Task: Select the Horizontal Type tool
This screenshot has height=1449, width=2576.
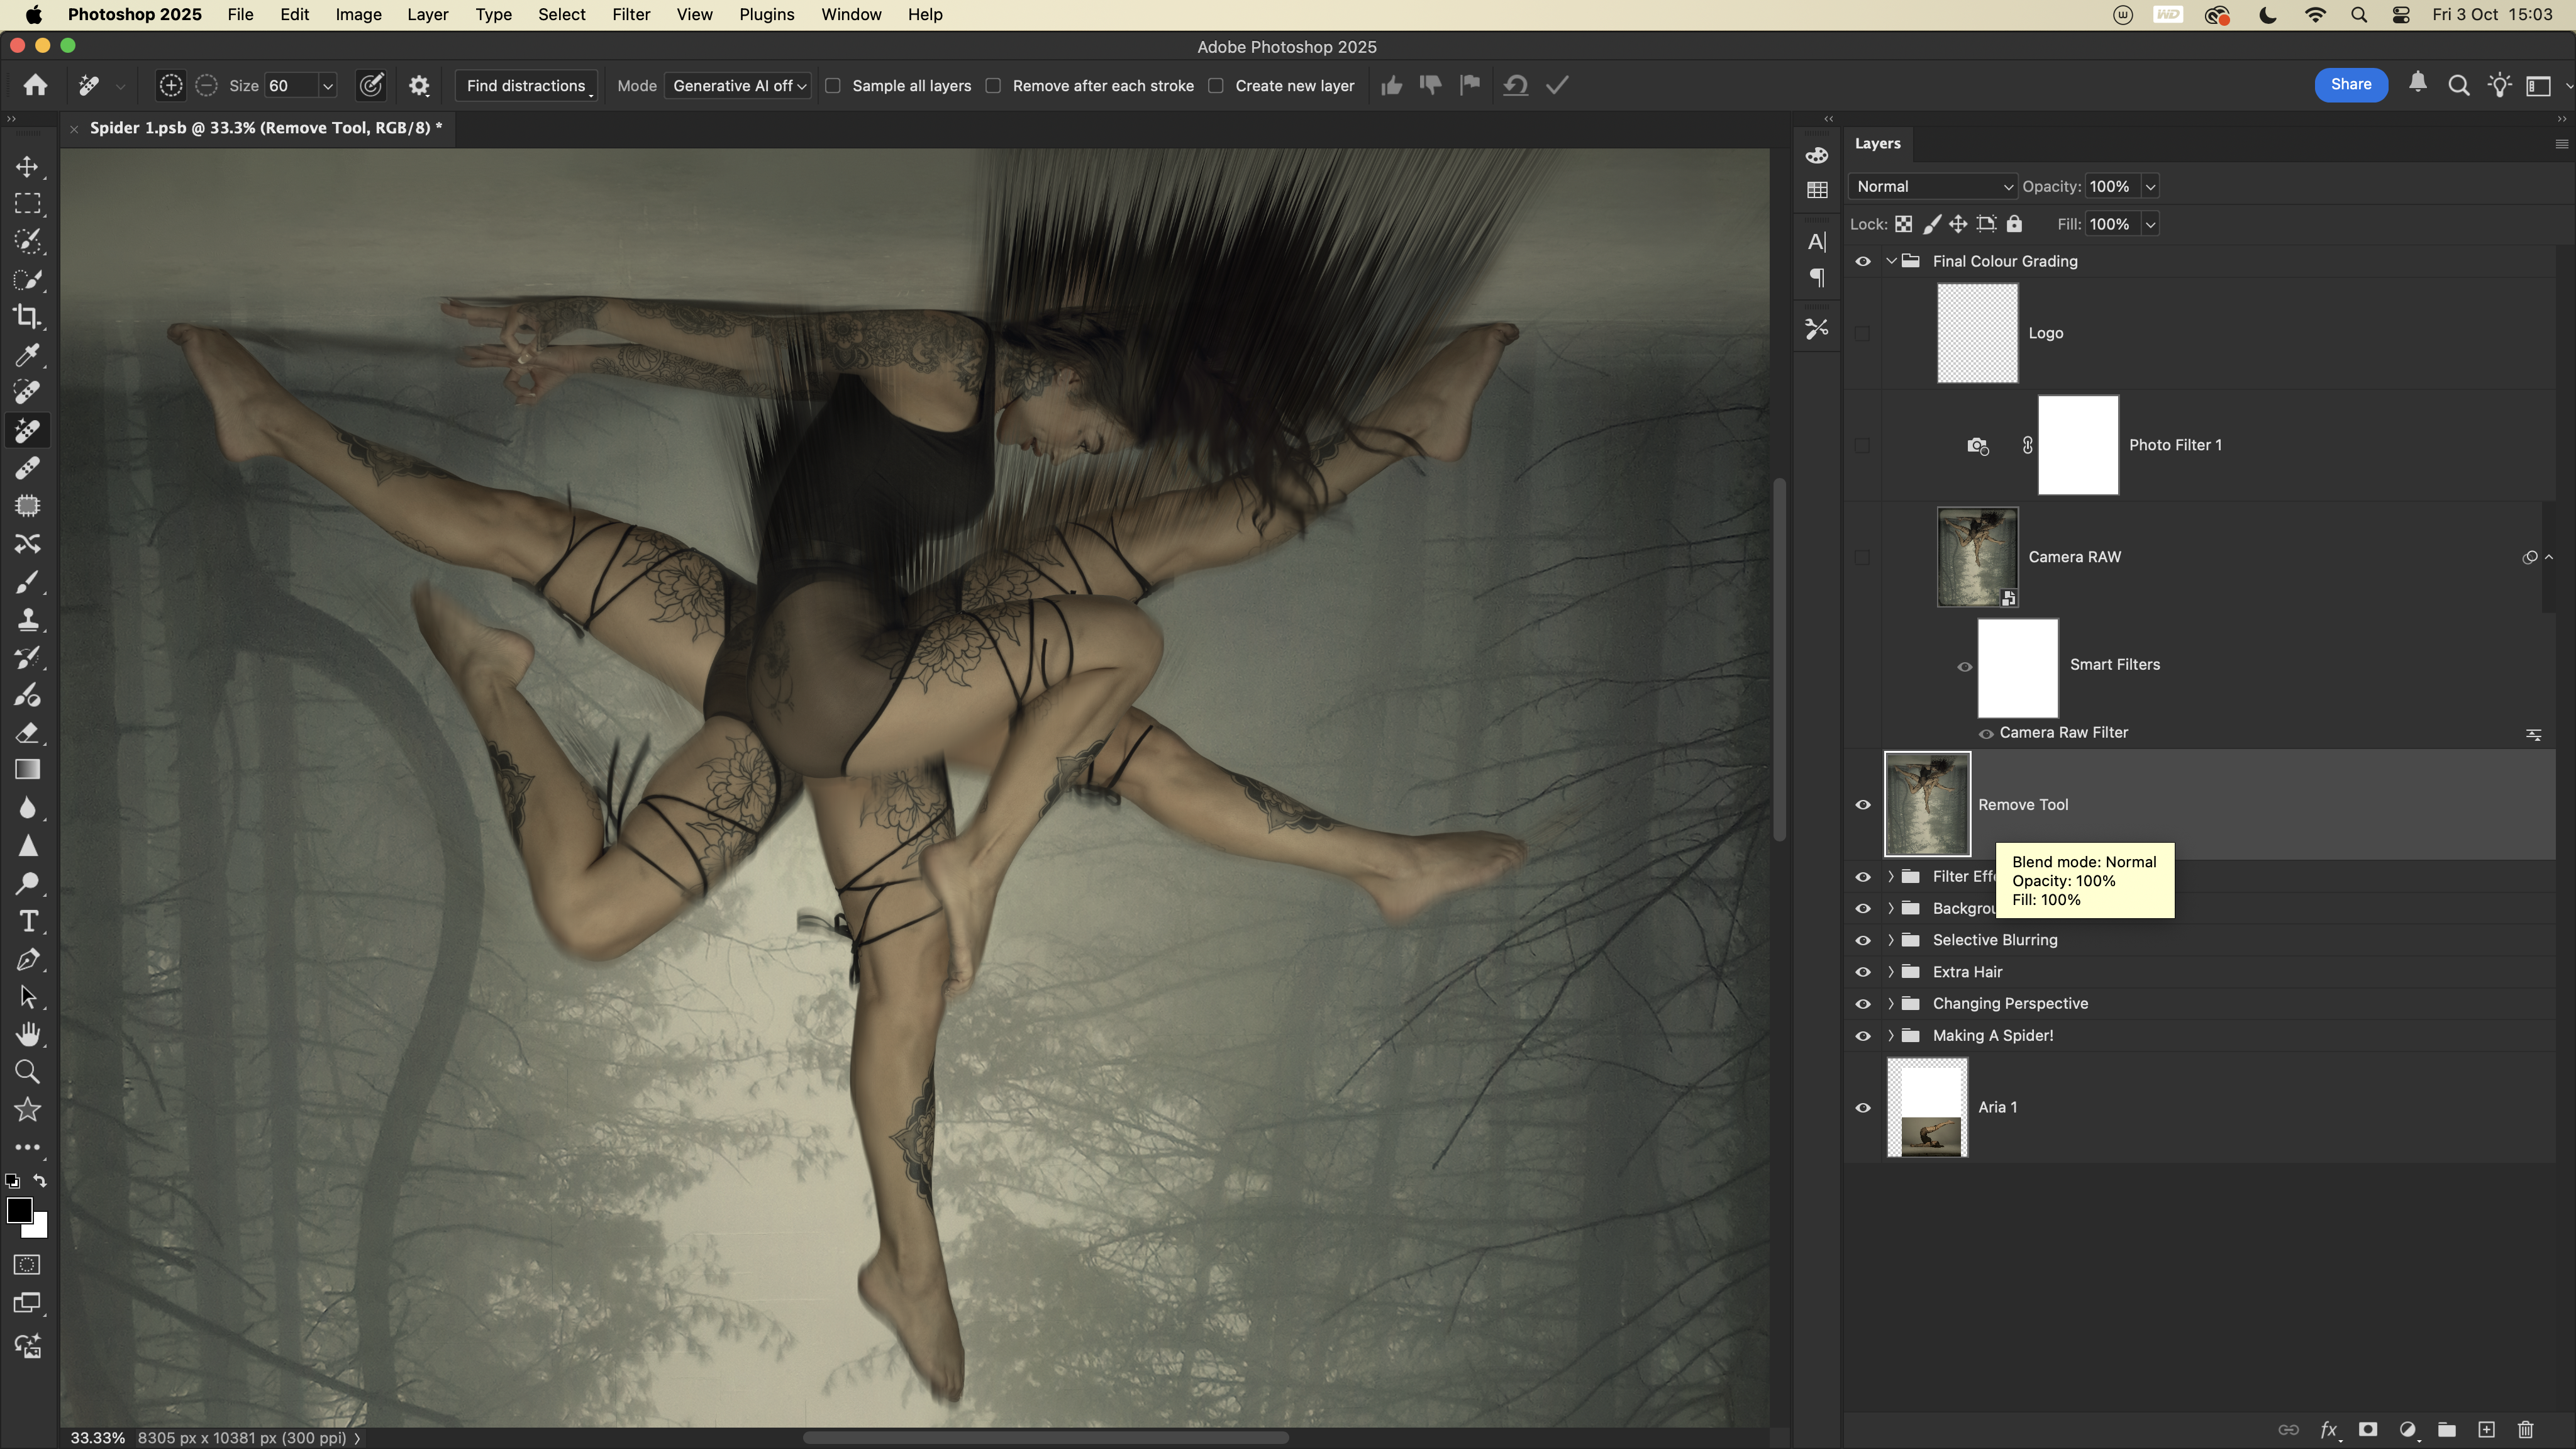Action: point(28,921)
